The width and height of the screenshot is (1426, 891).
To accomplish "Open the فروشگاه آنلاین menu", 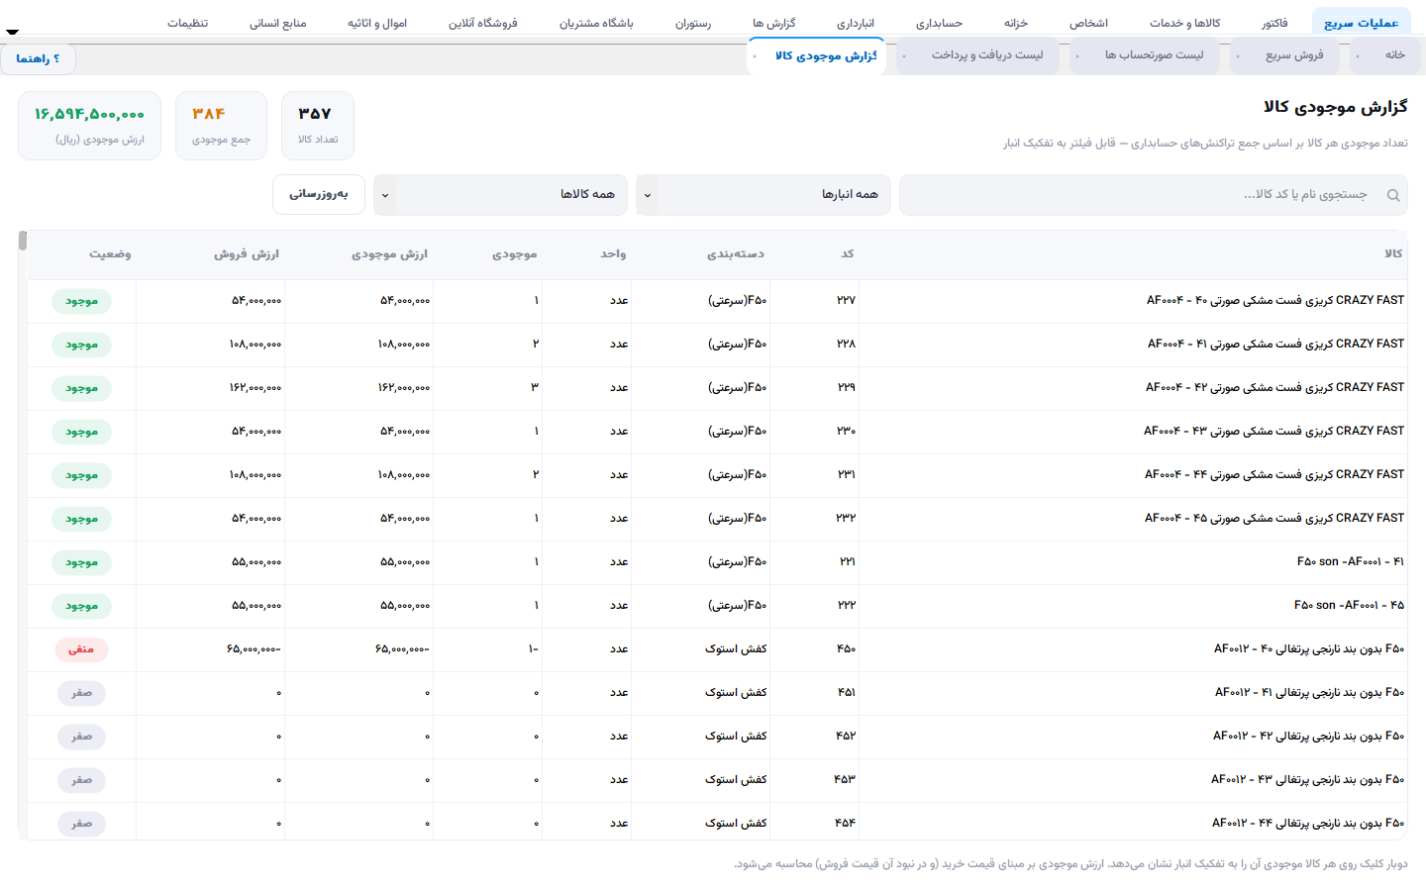I will pos(483,23).
